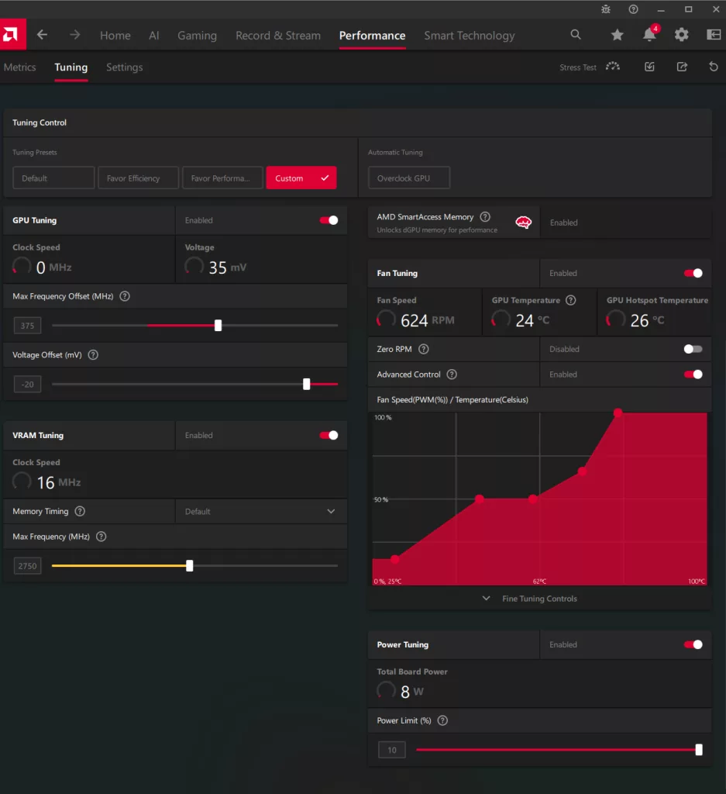Disable the Fan Tuning toggle
Screen dimensions: 726x794
pos(693,274)
